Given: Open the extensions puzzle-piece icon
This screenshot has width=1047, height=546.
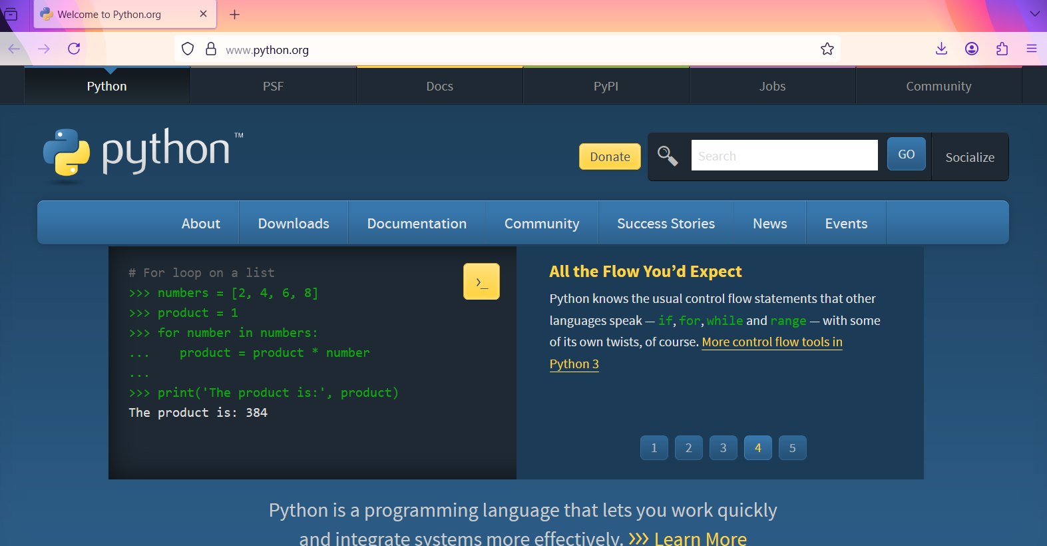Looking at the screenshot, I should coord(1002,49).
